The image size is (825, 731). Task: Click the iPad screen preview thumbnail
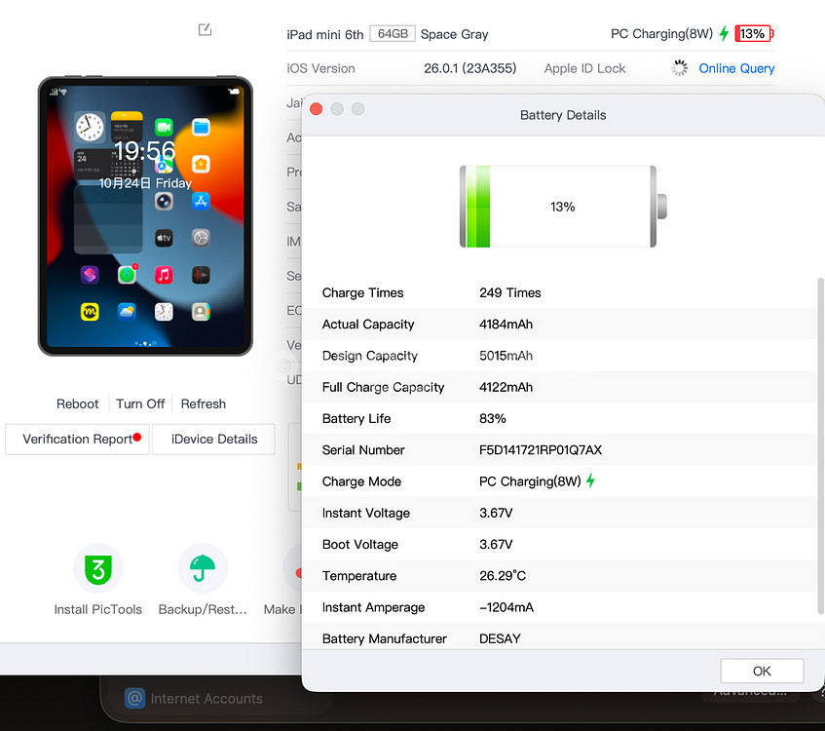click(145, 216)
